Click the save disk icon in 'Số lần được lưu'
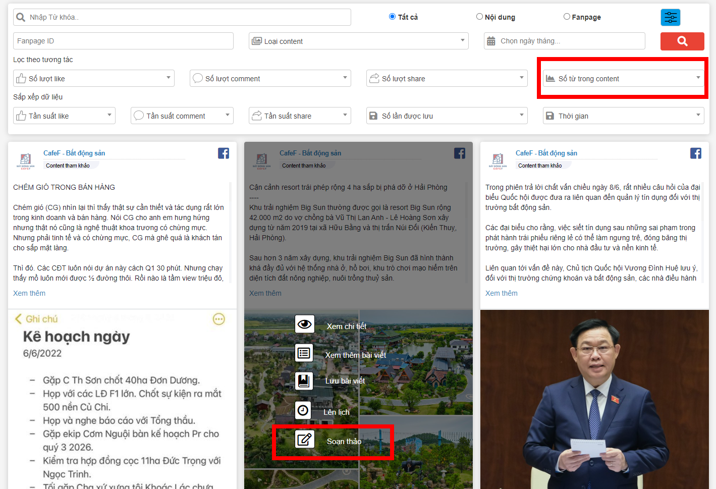Viewport: 716px width, 489px height. pyautogui.click(x=373, y=116)
